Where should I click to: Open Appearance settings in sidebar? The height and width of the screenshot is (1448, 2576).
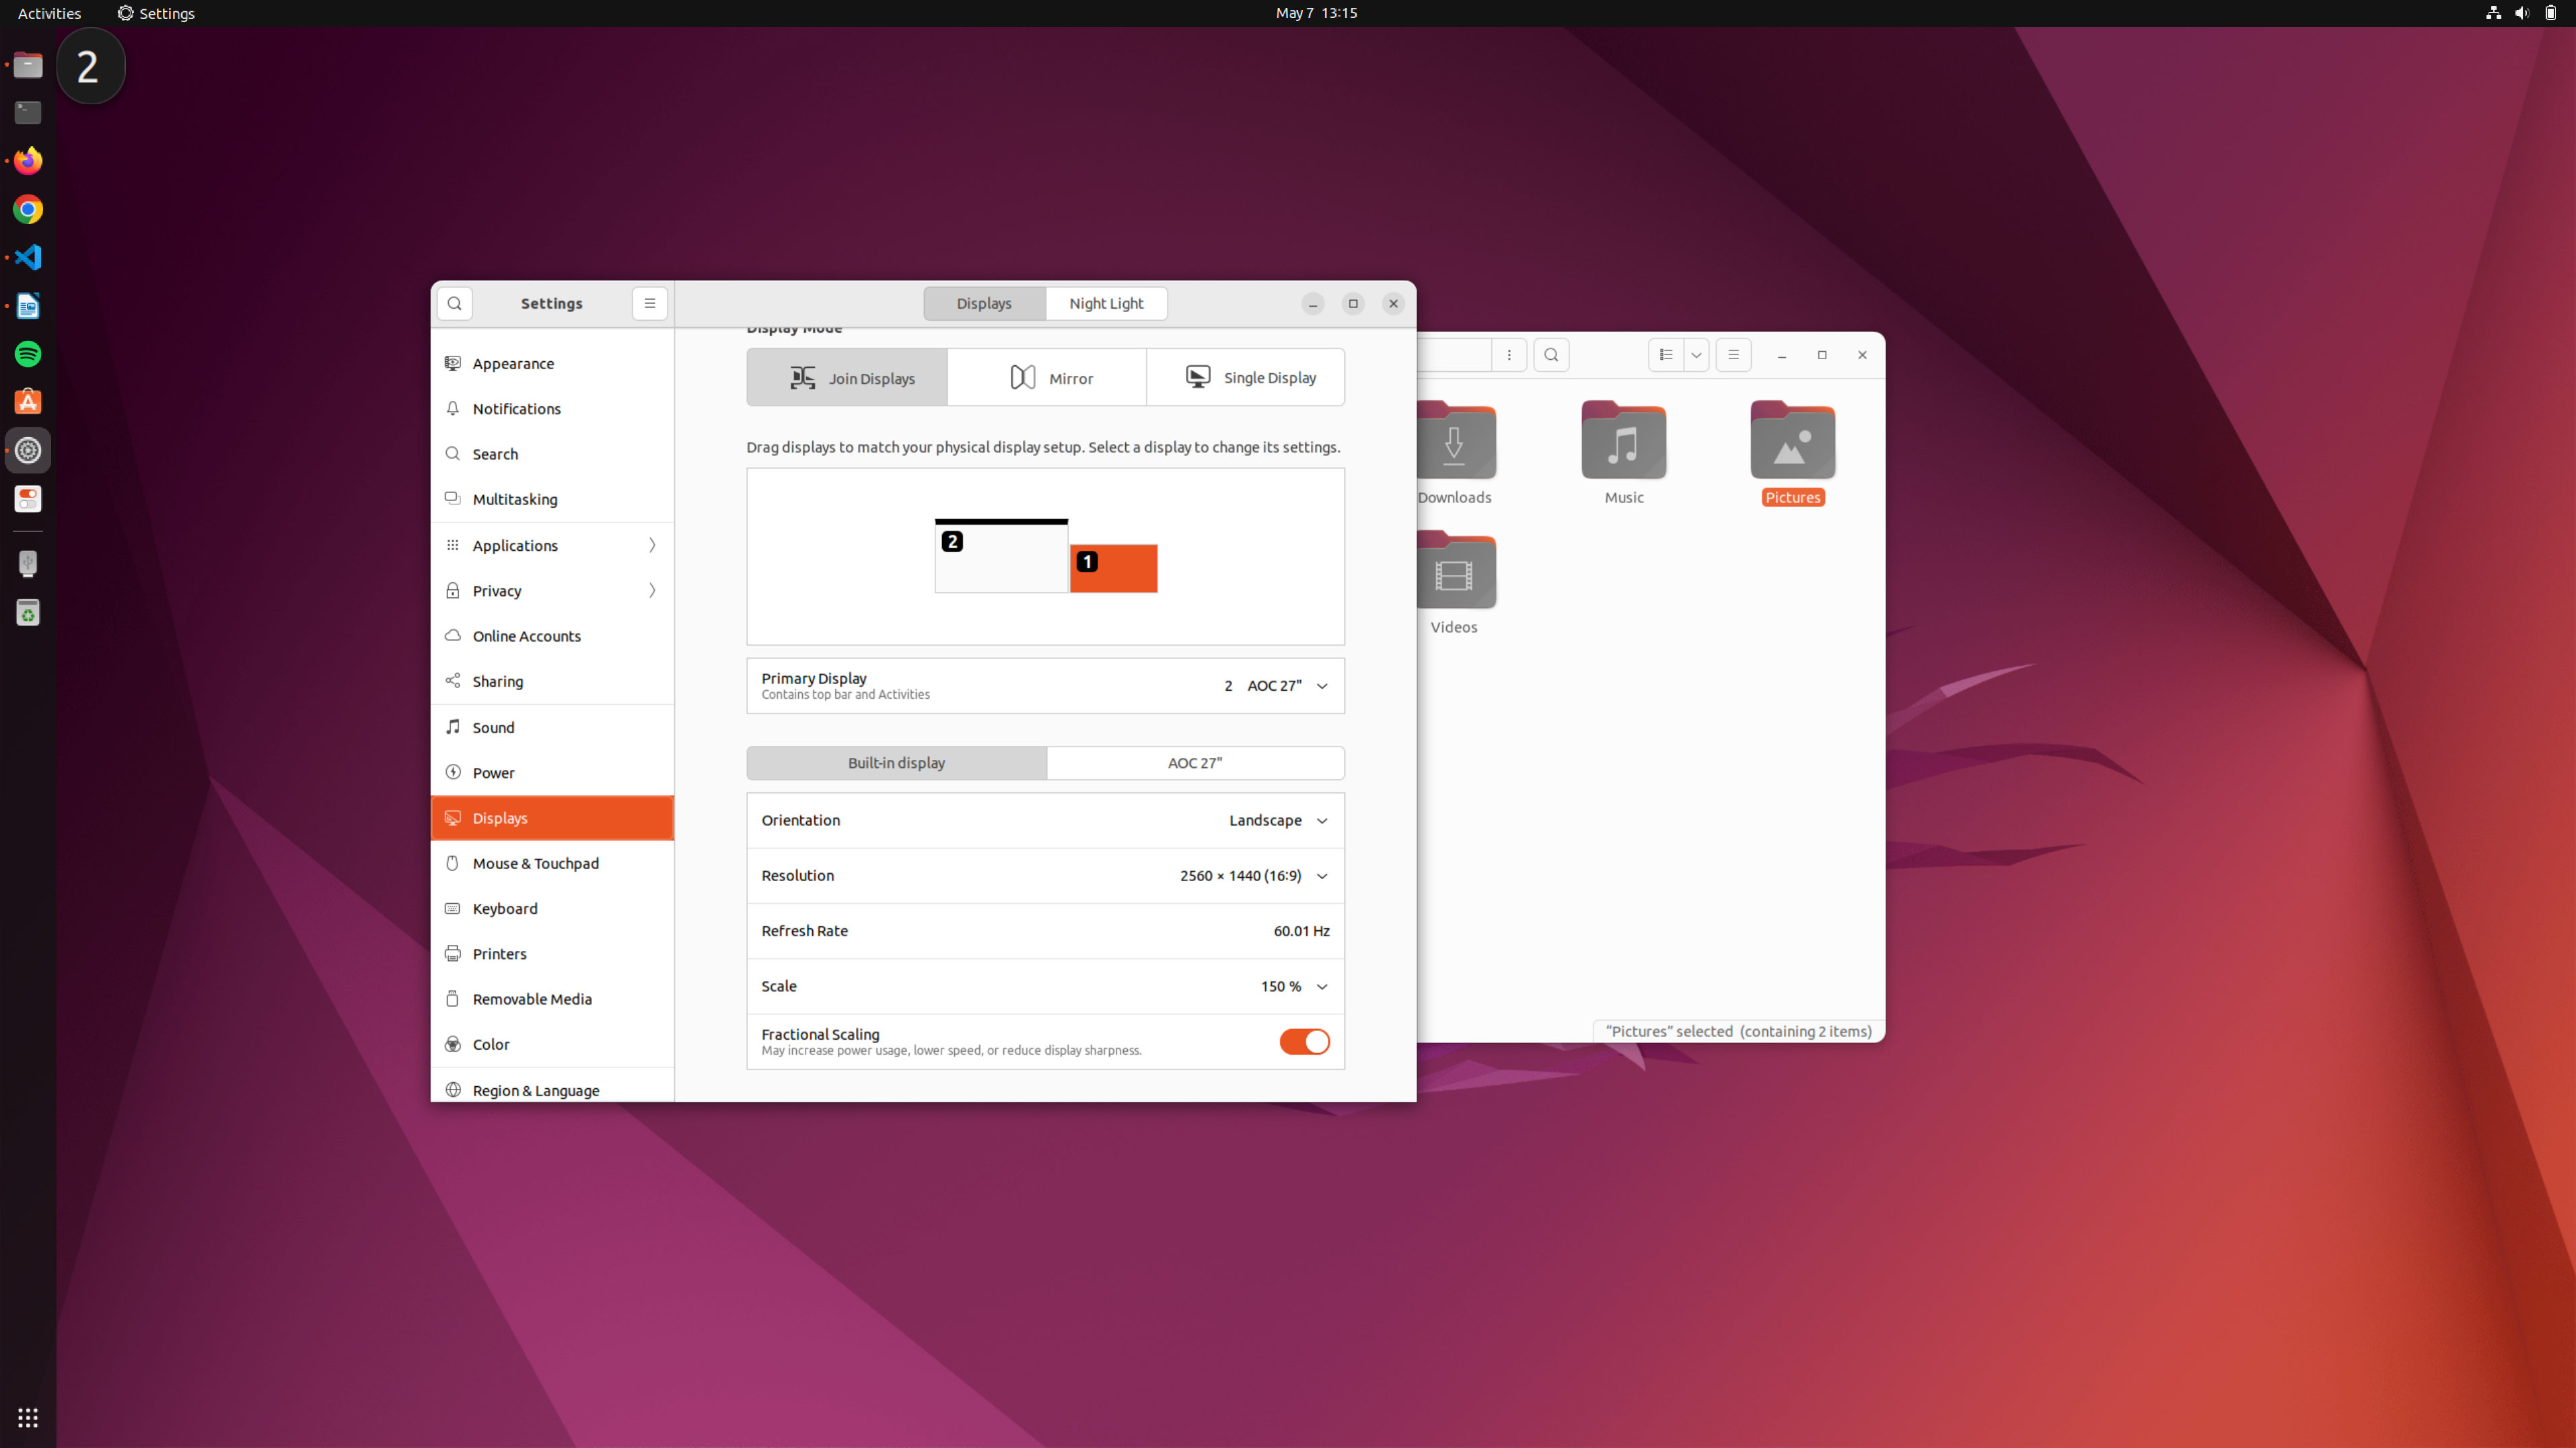tap(552, 364)
